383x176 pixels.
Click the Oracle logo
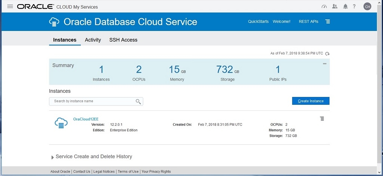36,7
